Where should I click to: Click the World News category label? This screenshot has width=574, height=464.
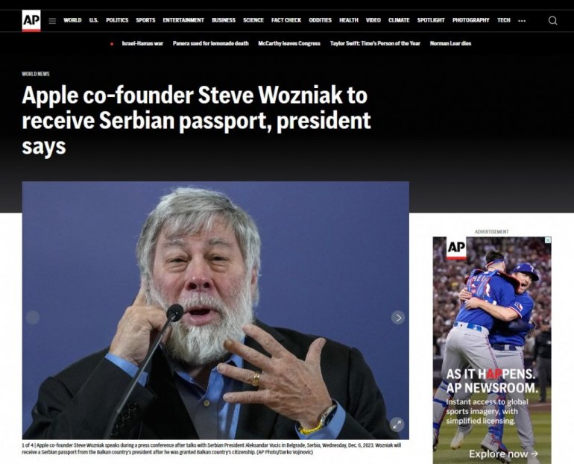point(36,74)
